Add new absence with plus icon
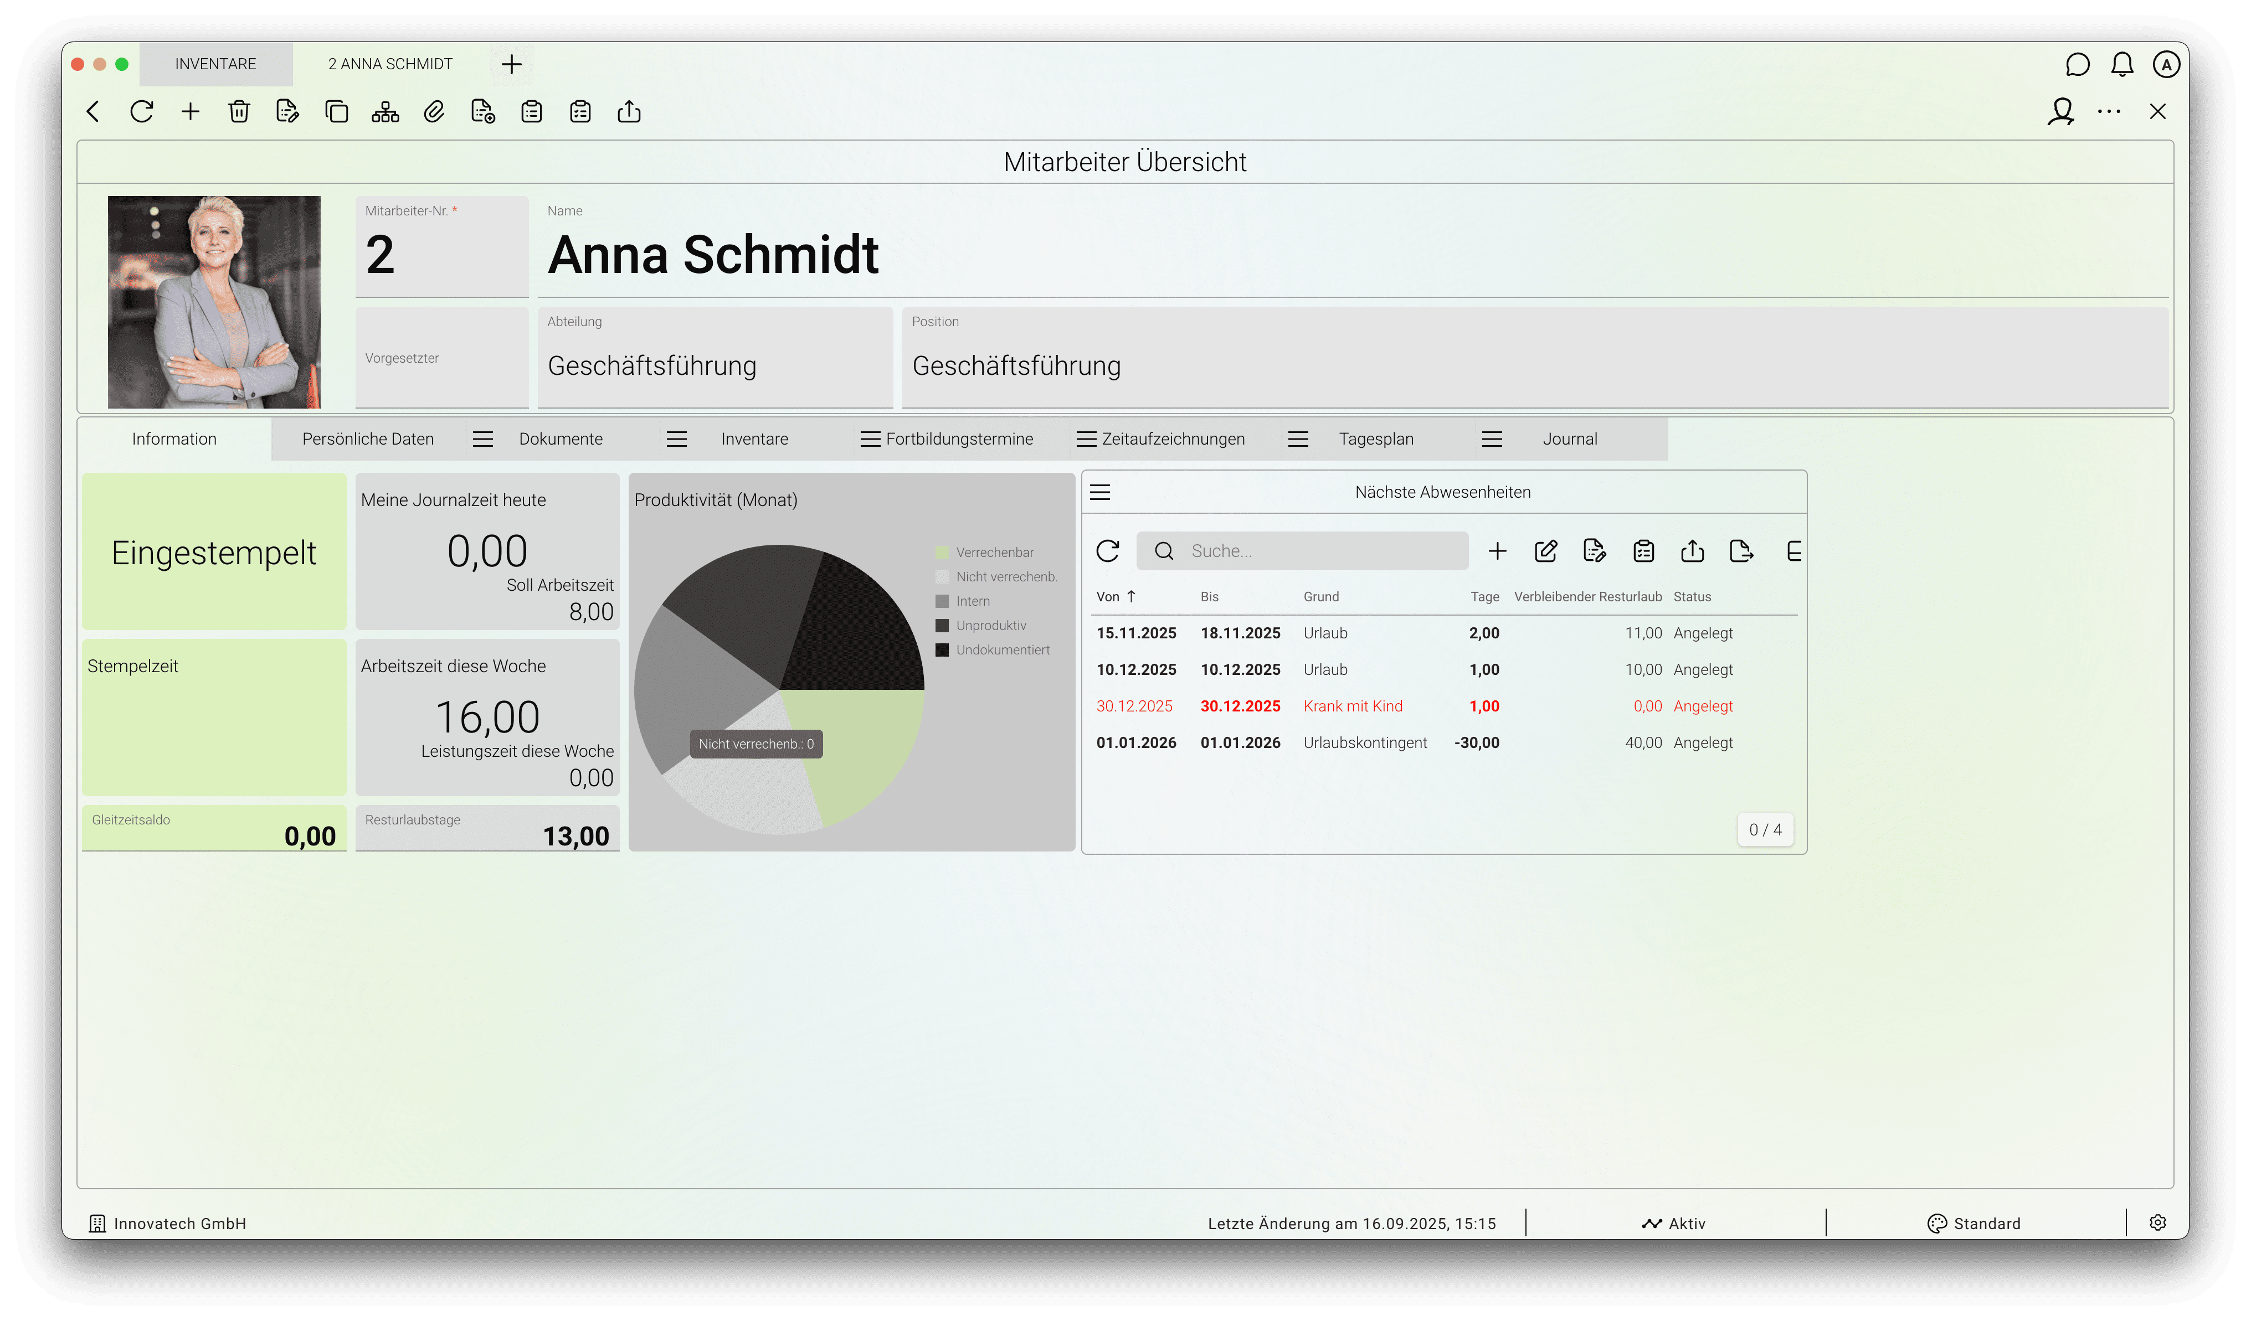The height and width of the screenshot is (1321, 2251). (x=1497, y=551)
